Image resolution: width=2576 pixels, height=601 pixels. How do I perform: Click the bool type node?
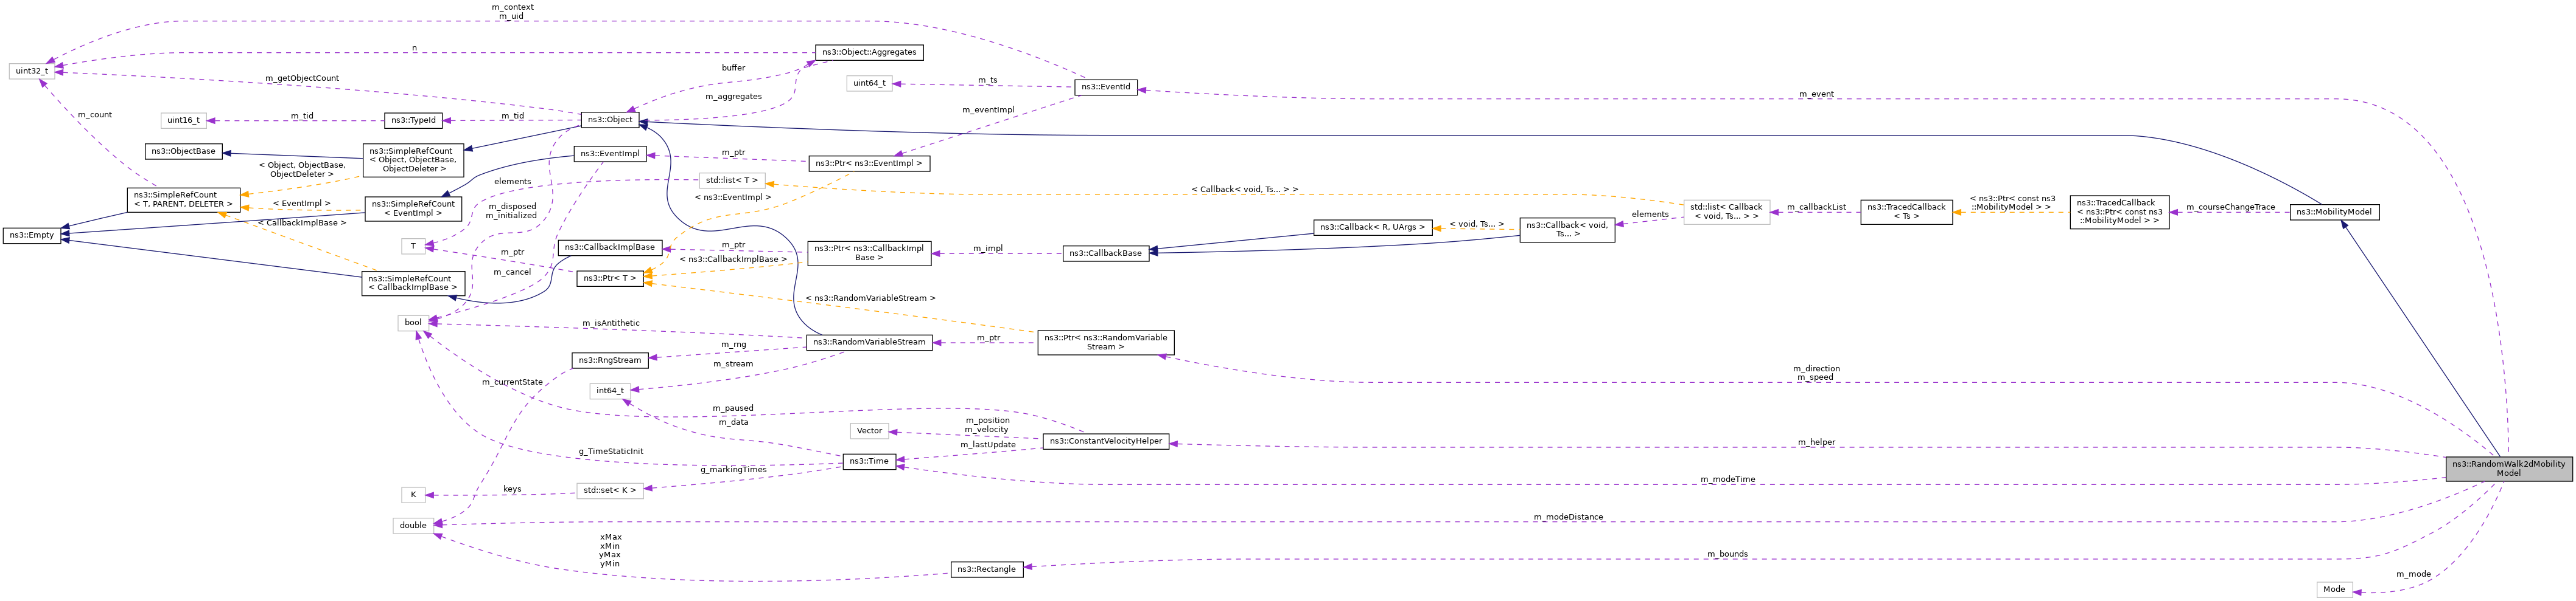[413, 323]
